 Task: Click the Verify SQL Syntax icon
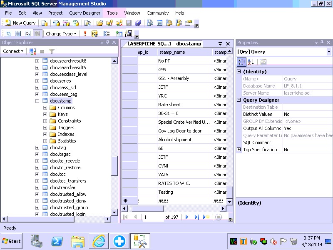[94, 34]
